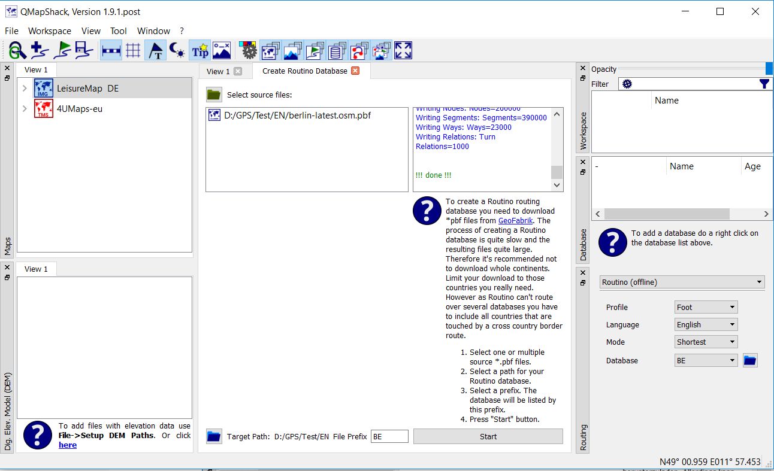Viewport: 774px width, 471px height.
Task: Click the Target Path folder icon
Action: coord(214,436)
